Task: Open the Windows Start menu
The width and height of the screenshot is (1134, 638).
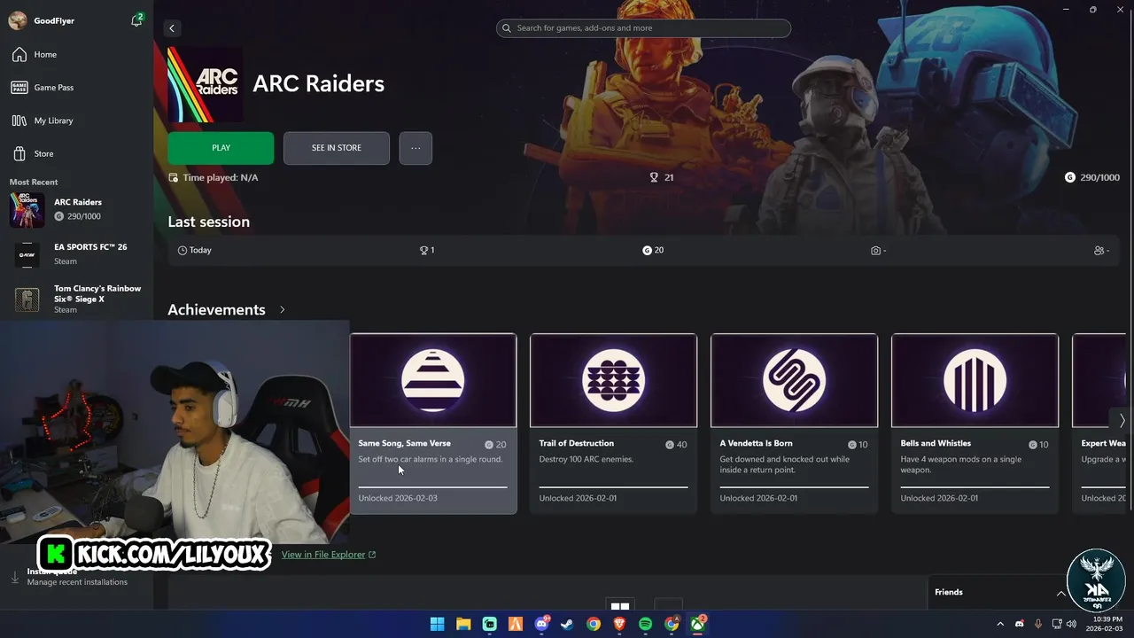Action: coord(437,624)
